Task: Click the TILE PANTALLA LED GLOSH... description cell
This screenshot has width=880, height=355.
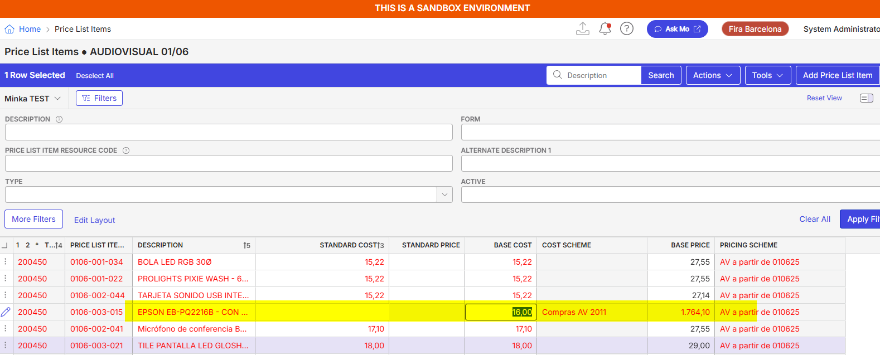Action: pyautogui.click(x=194, y=346)
